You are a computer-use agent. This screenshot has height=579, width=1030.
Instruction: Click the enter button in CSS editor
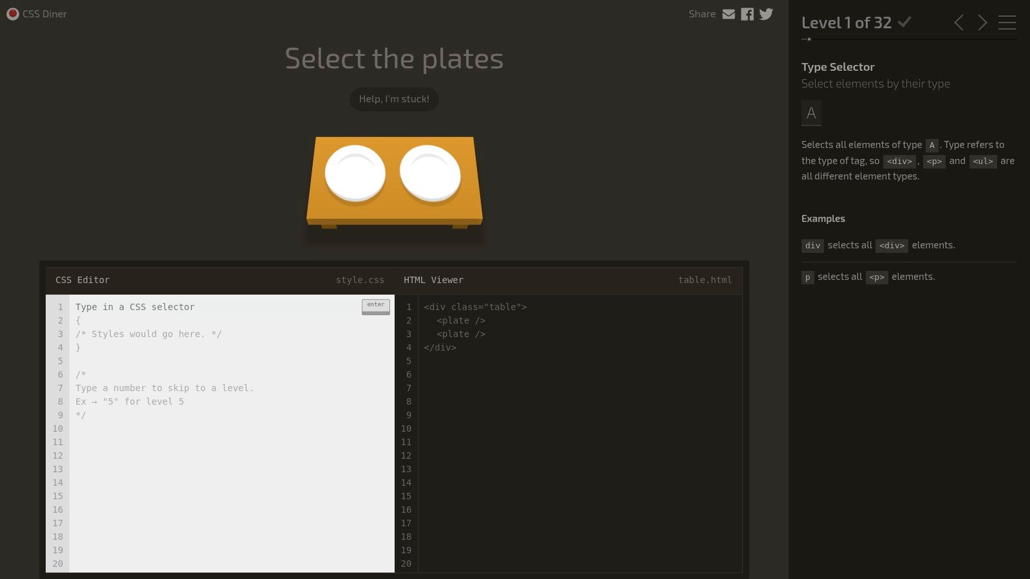[x=376, y=306]
